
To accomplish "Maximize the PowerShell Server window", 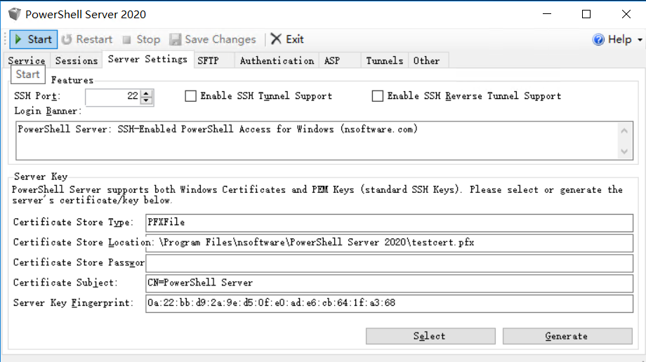I will click(586, 14).
